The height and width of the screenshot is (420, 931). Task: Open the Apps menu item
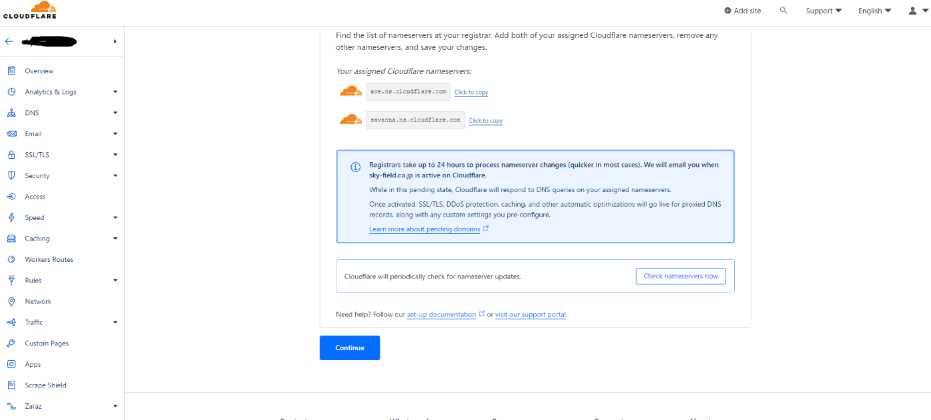pyautogui.click(x=33, y=364)
